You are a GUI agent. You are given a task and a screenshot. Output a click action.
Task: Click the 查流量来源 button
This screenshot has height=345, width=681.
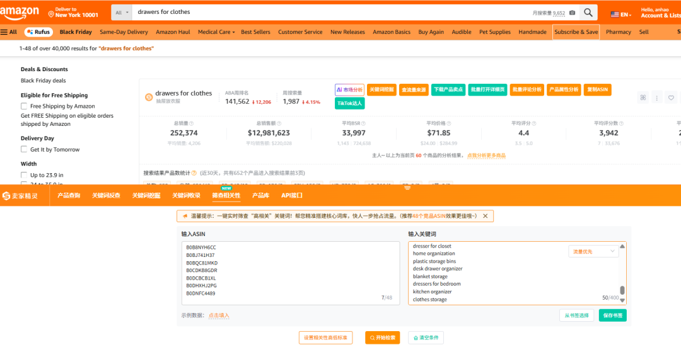pyautogui.click(x=414, y=90)
